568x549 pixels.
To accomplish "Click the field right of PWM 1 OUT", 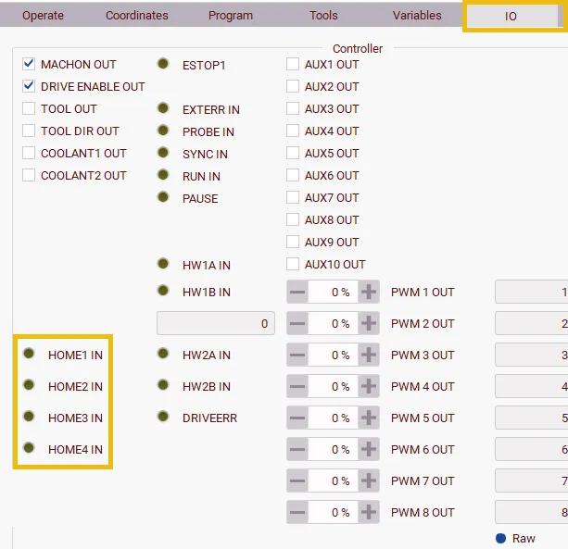I will coord(532,292).
